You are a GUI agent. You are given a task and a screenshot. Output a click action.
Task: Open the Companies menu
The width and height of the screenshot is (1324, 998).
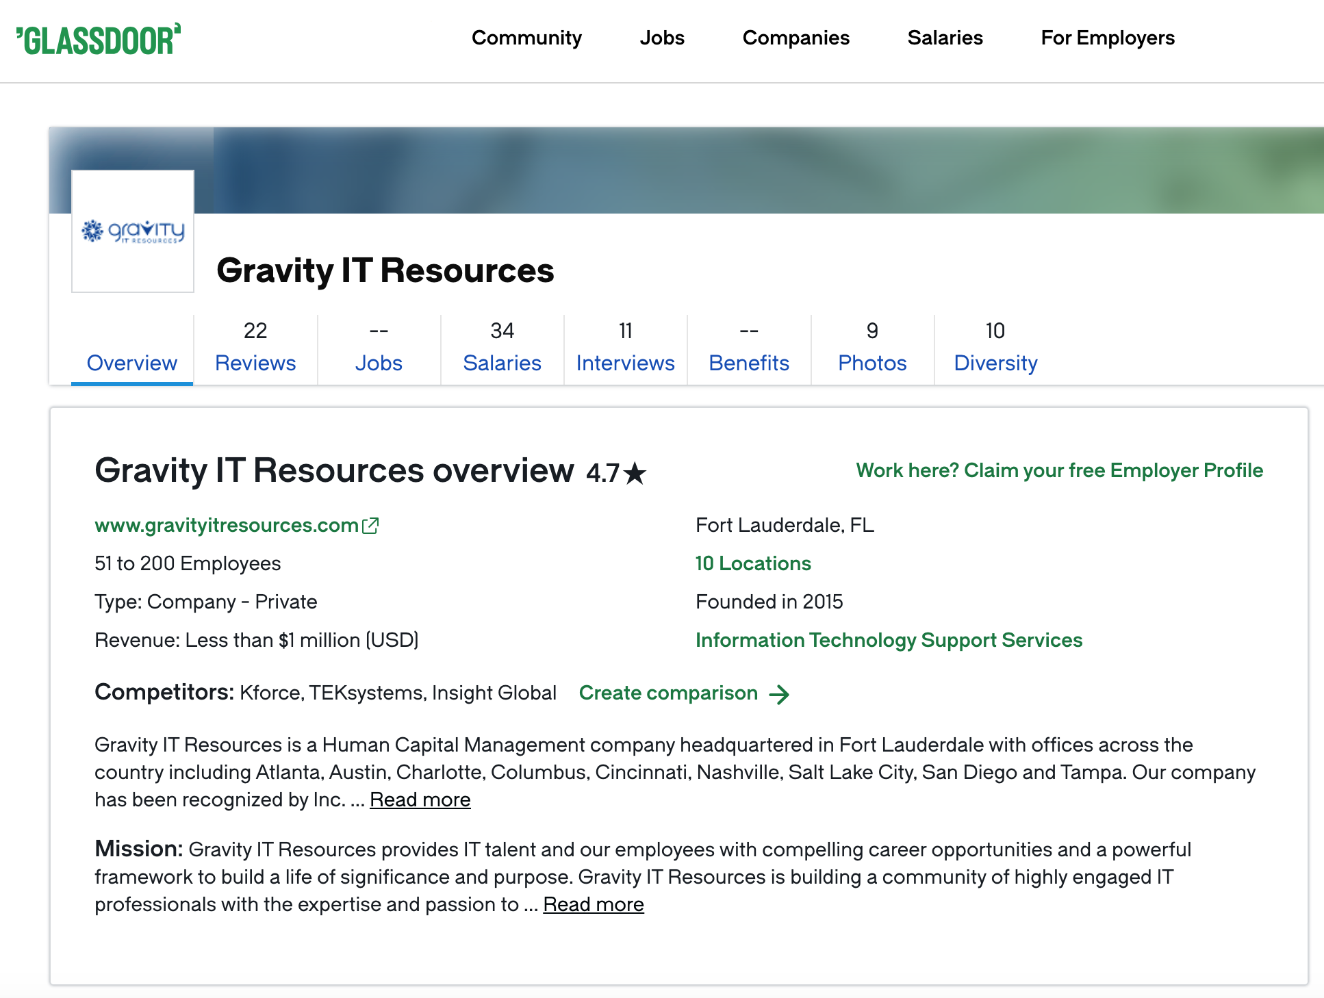(796, 38)
